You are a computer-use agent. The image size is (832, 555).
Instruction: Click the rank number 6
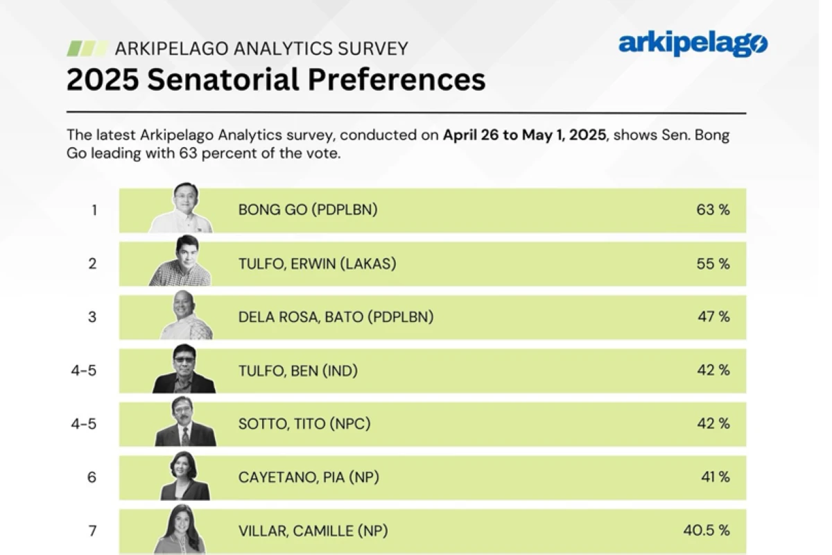[93, 477]
